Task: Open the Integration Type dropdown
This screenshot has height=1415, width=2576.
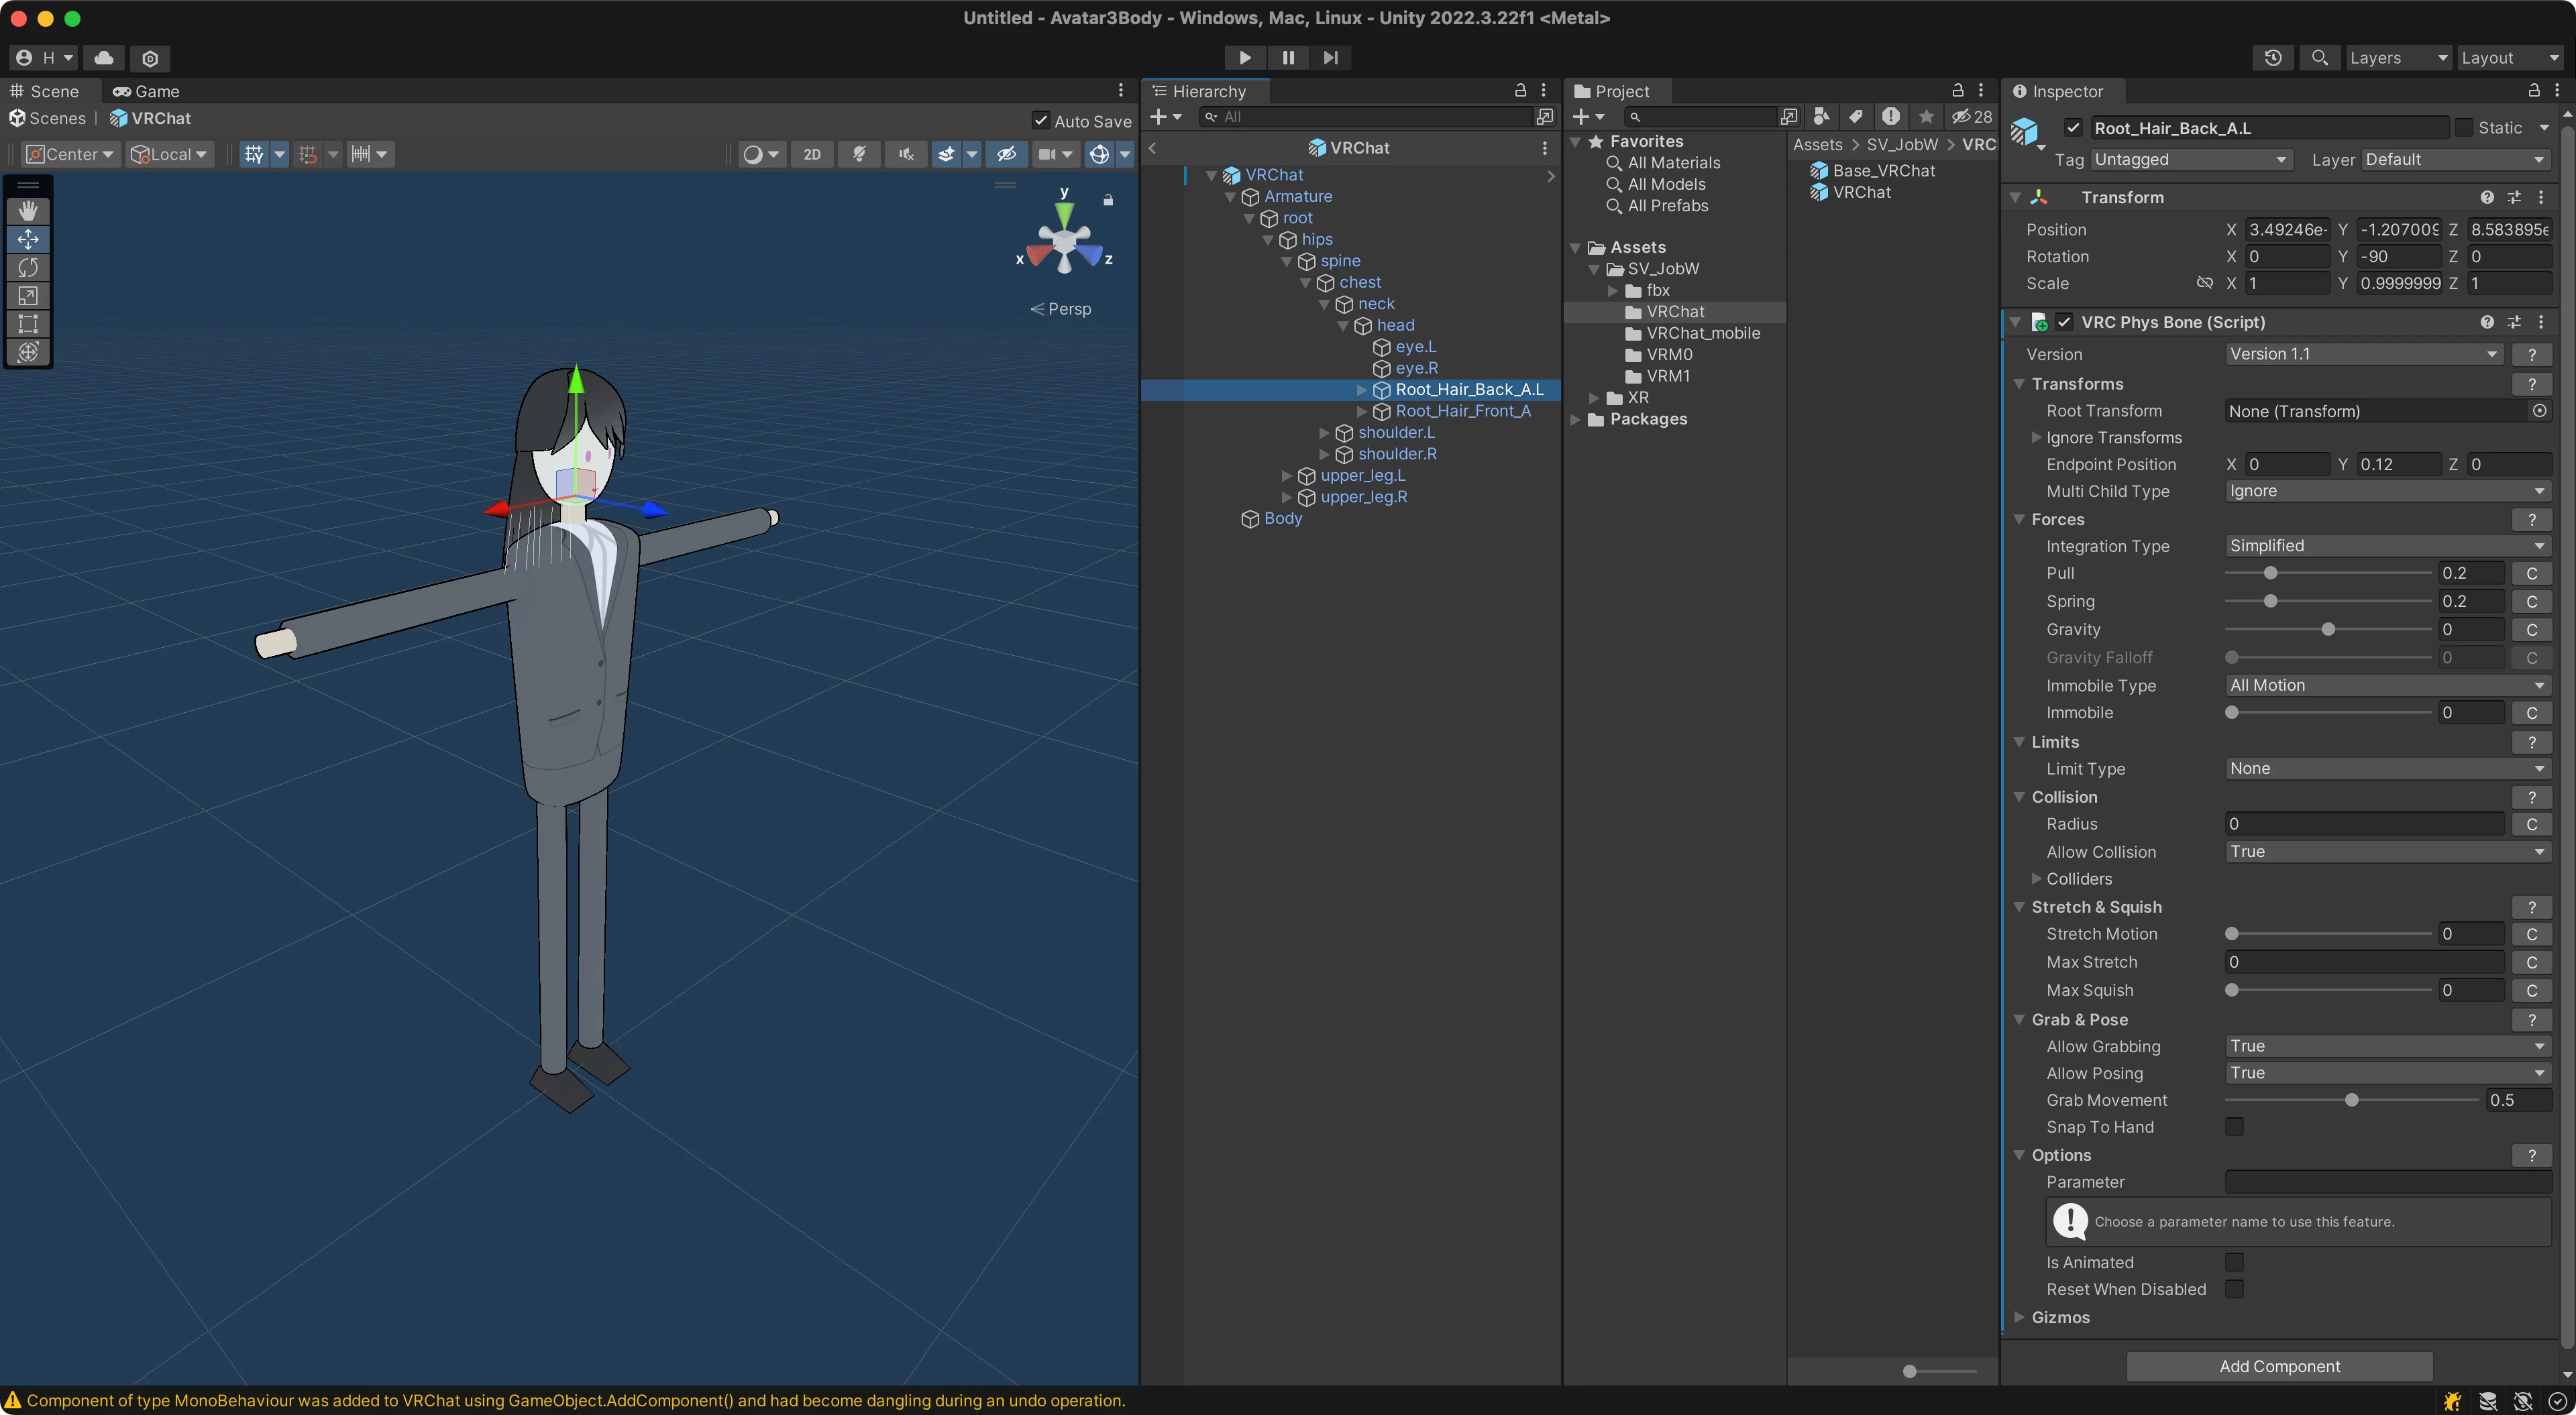Action: (x=2388, y=546)
